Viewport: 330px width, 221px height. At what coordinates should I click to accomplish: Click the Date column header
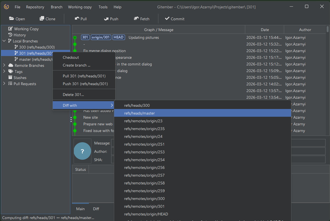click(x=265, y=30)
